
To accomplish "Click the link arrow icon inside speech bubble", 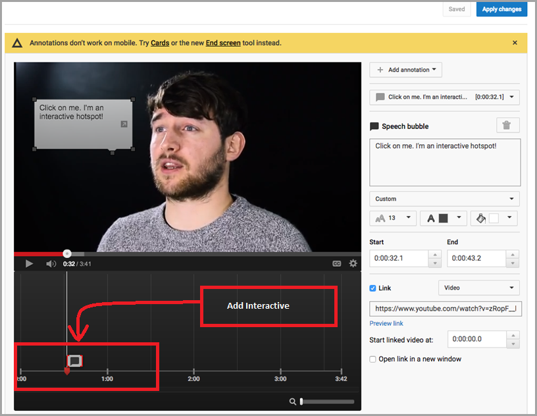I will pos(123,124).
